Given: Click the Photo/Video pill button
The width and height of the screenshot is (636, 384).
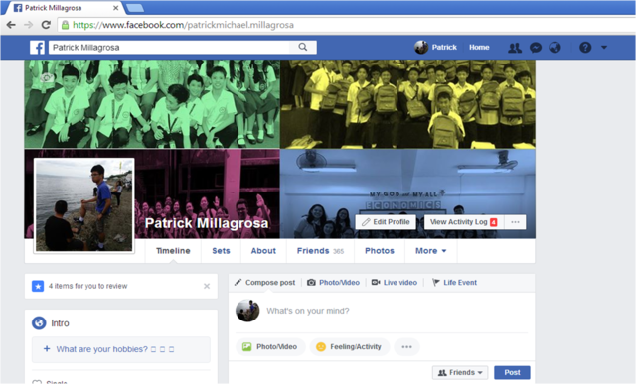Looking at the screenshot, I should tap(270, 346).
